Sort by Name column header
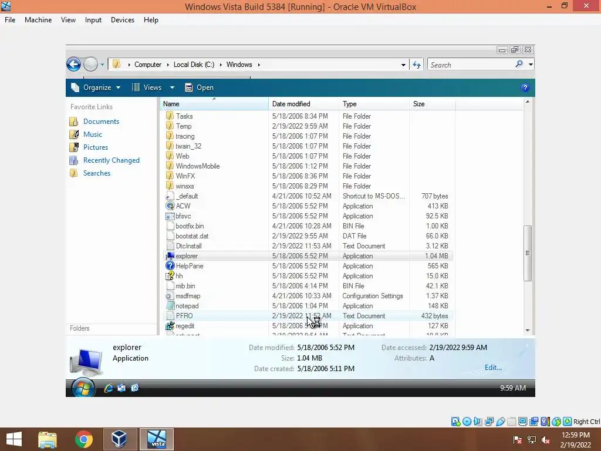This screenshot has height=451, width=601. point(214,104)
